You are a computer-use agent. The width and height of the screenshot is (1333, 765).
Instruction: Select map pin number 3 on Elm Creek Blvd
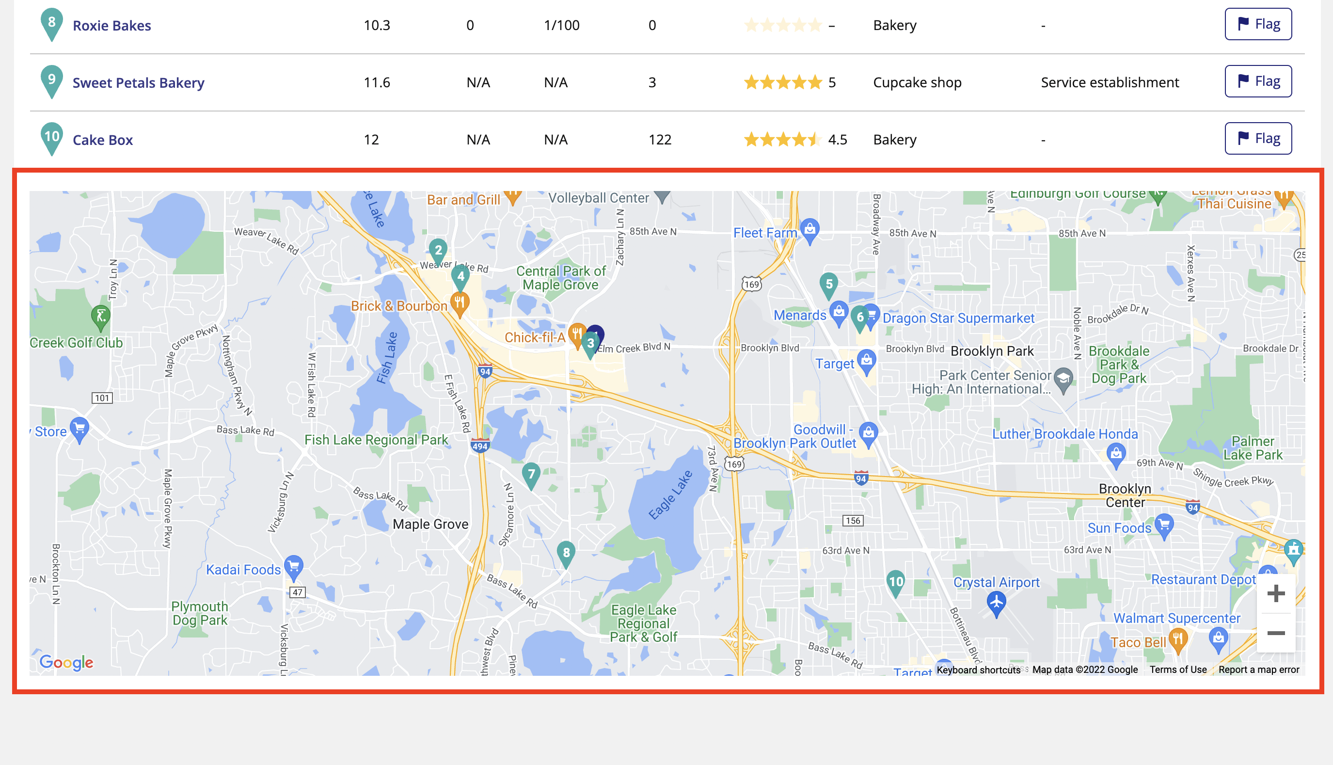click(590, 345)
